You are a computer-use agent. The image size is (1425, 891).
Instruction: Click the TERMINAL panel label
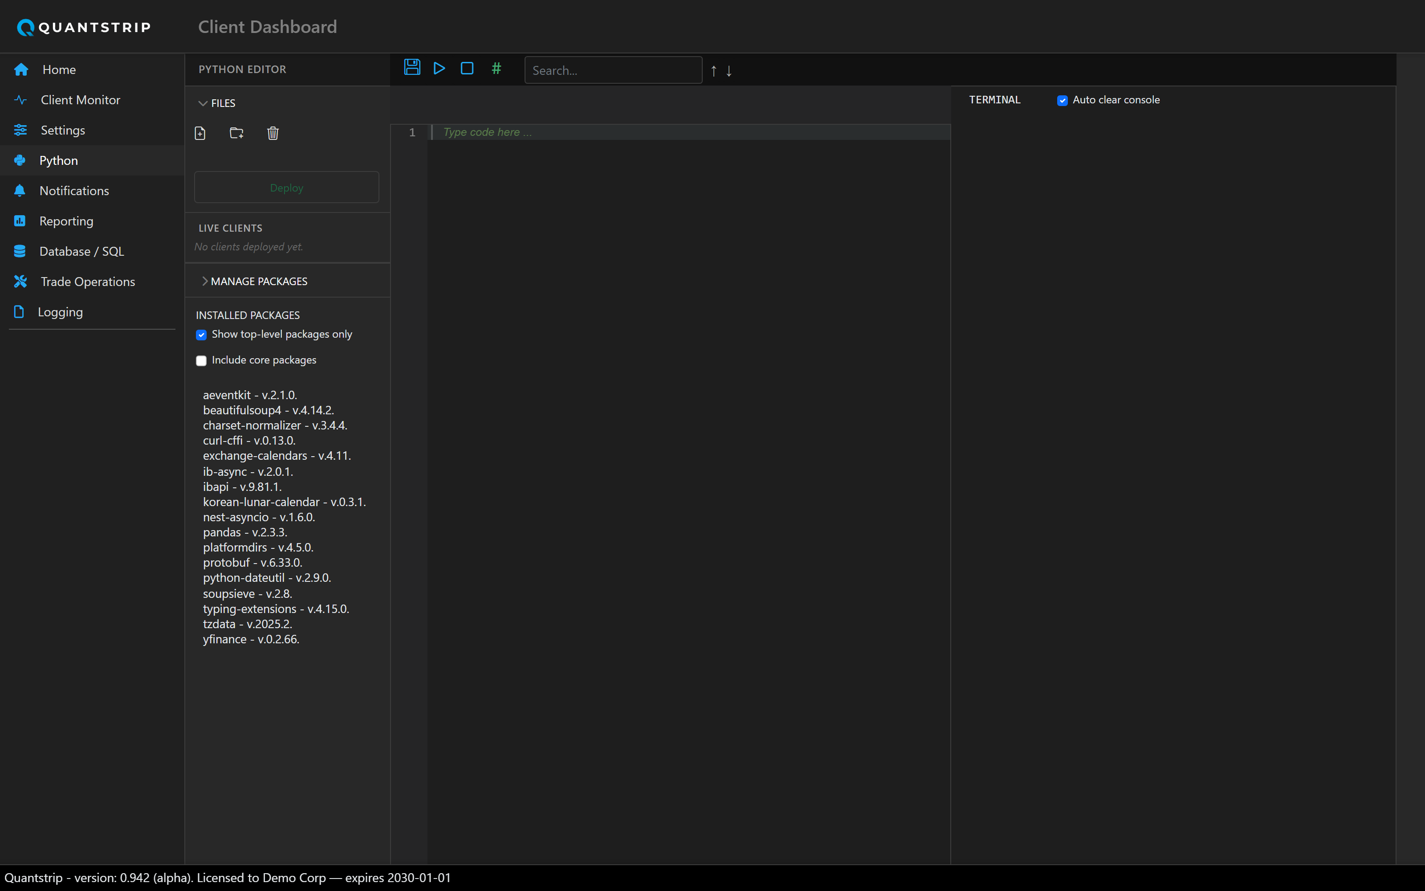point(994,100)
